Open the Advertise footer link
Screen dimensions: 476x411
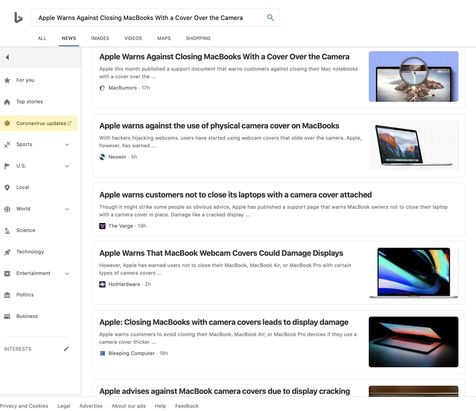tap(91, 406)
